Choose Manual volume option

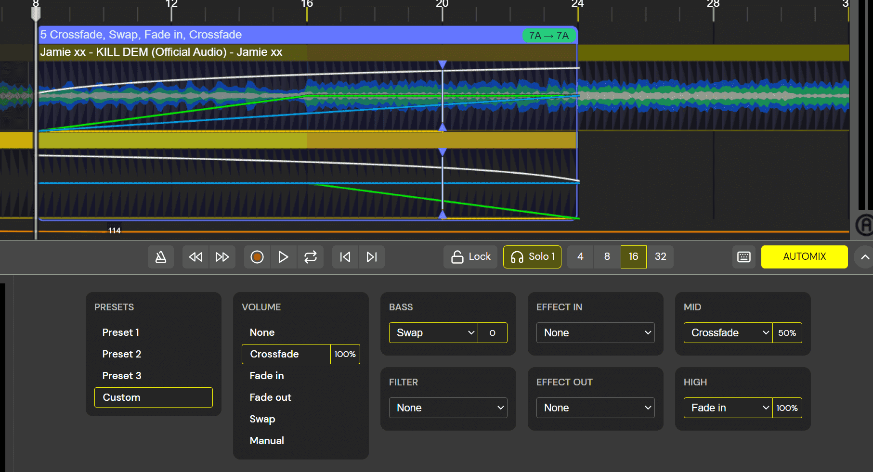[x=301, y=441]
